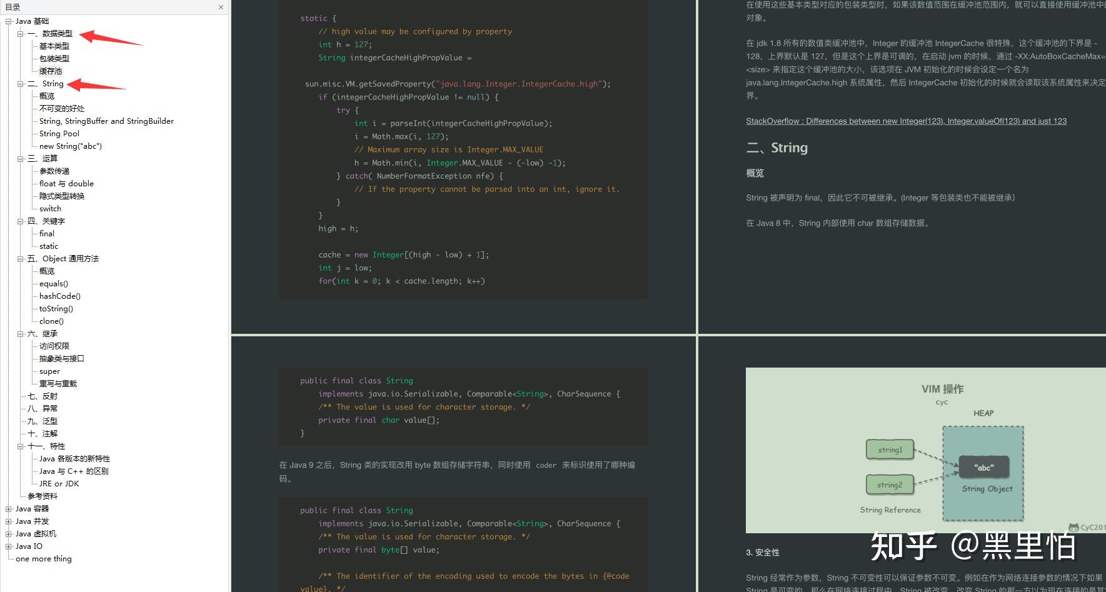This screenshot has width=1106, height=592.
Task: Go to the switch outline entry
Action: pyautogui.click(x=50, y=209)
